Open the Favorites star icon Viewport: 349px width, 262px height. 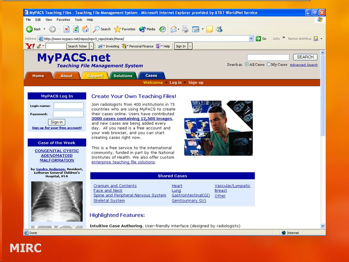(117, 29)
